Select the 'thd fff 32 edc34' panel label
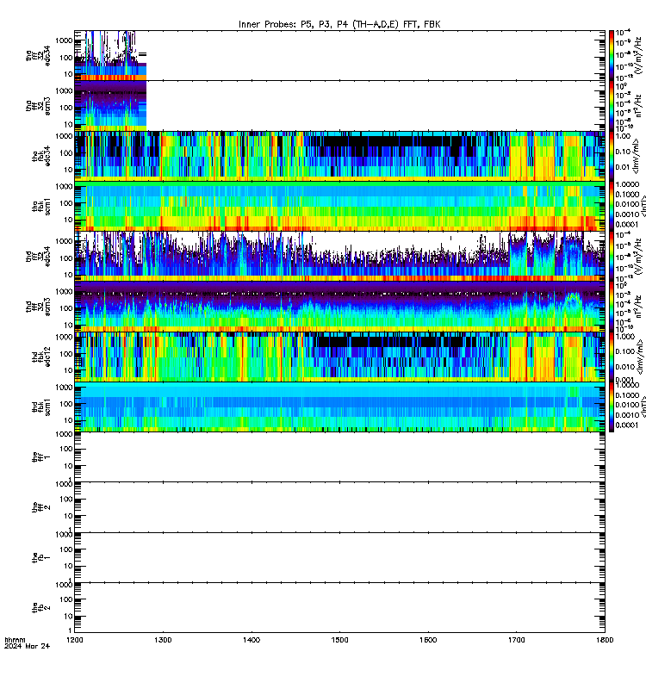 tap(38, 256)
